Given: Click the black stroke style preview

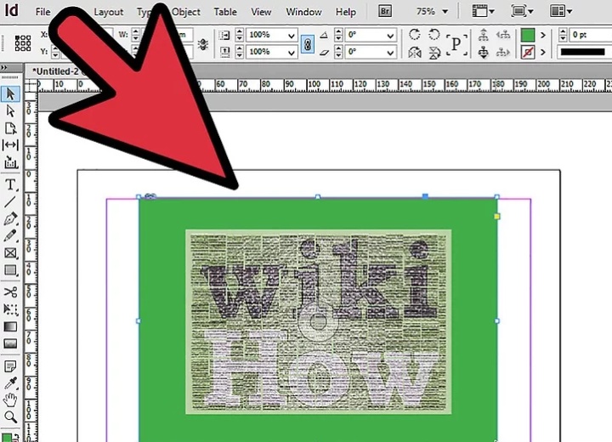Looking at the screenshot, I should pyautogui.click(x=583, y=52).
